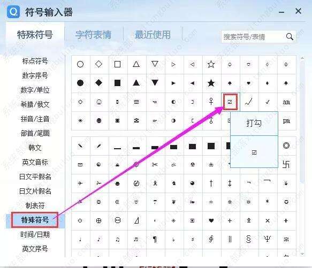312x268 pixels.
Task: Open the 最近使用 tab
Action: click(x=153, y=35)
